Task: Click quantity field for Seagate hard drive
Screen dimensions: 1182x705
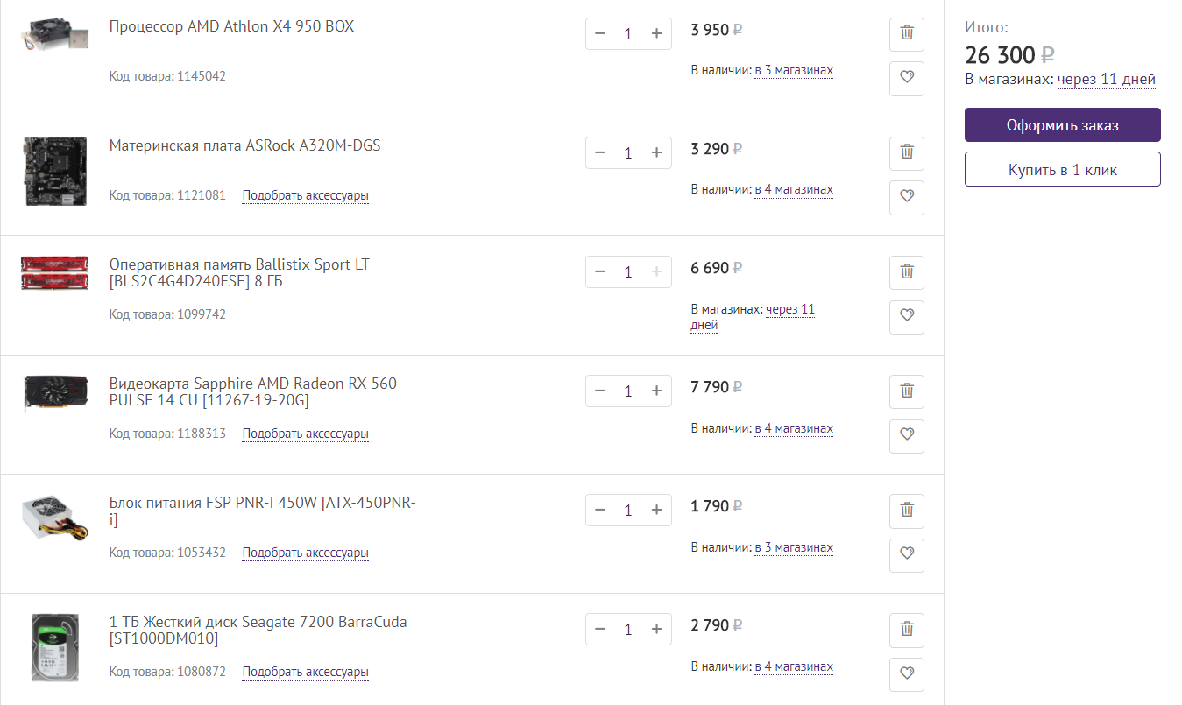Action: pyautogui.click(x=628, y=629)
